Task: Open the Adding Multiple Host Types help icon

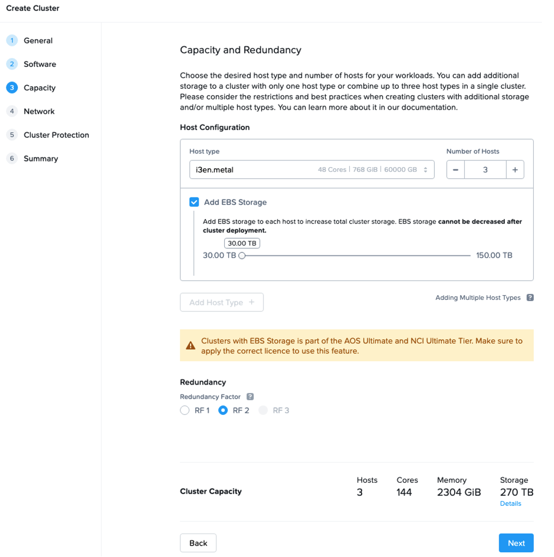Action: coord(530,298)
